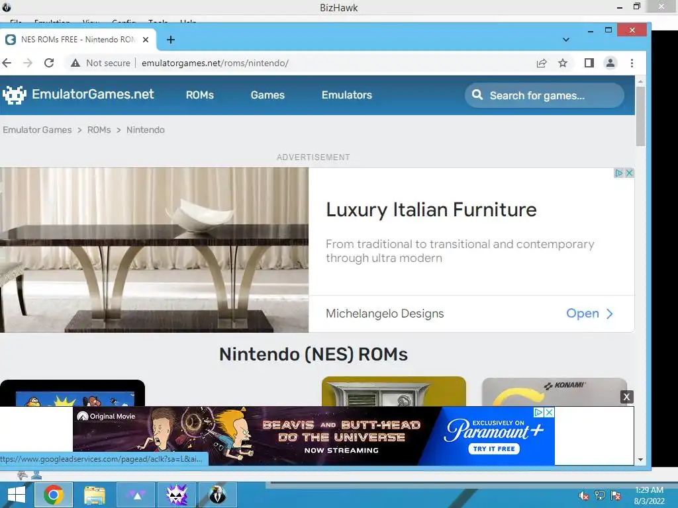
Task: Click the yellow game cartridge thumbnail
Action: tap(394, 392)
